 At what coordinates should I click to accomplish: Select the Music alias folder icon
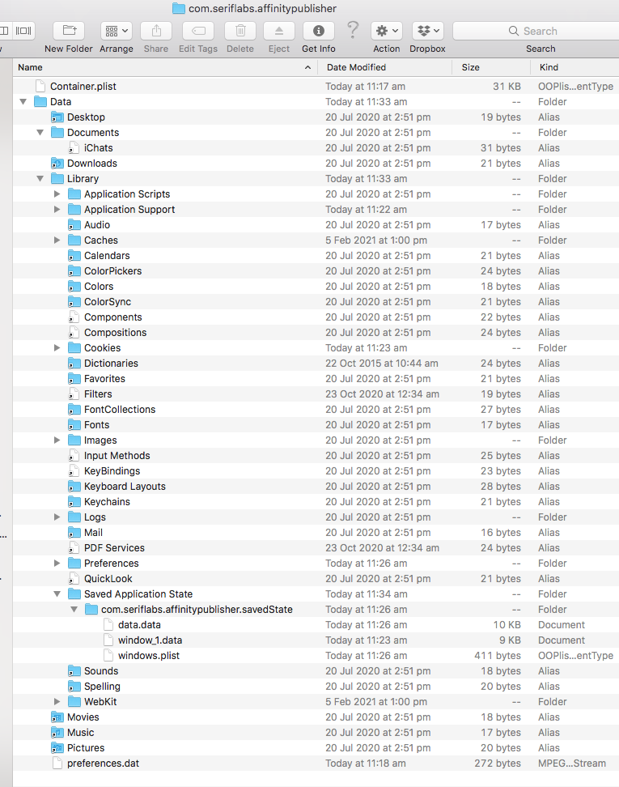pos(57,732)
